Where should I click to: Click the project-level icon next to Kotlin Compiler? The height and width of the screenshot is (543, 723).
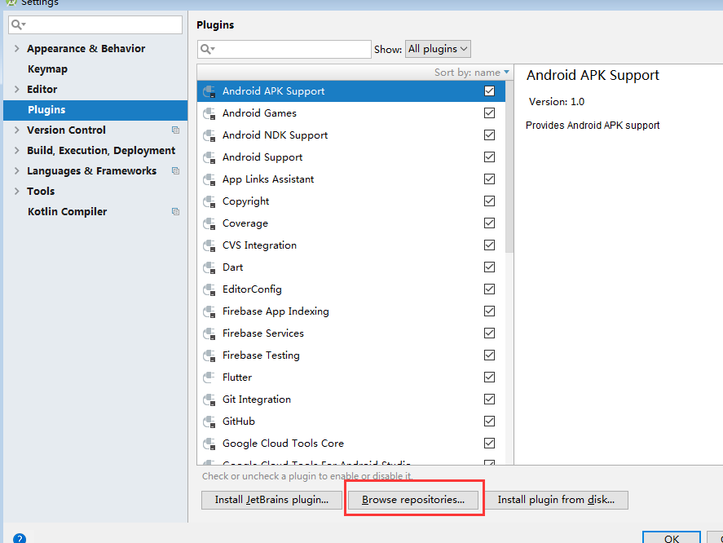[176, 211]
